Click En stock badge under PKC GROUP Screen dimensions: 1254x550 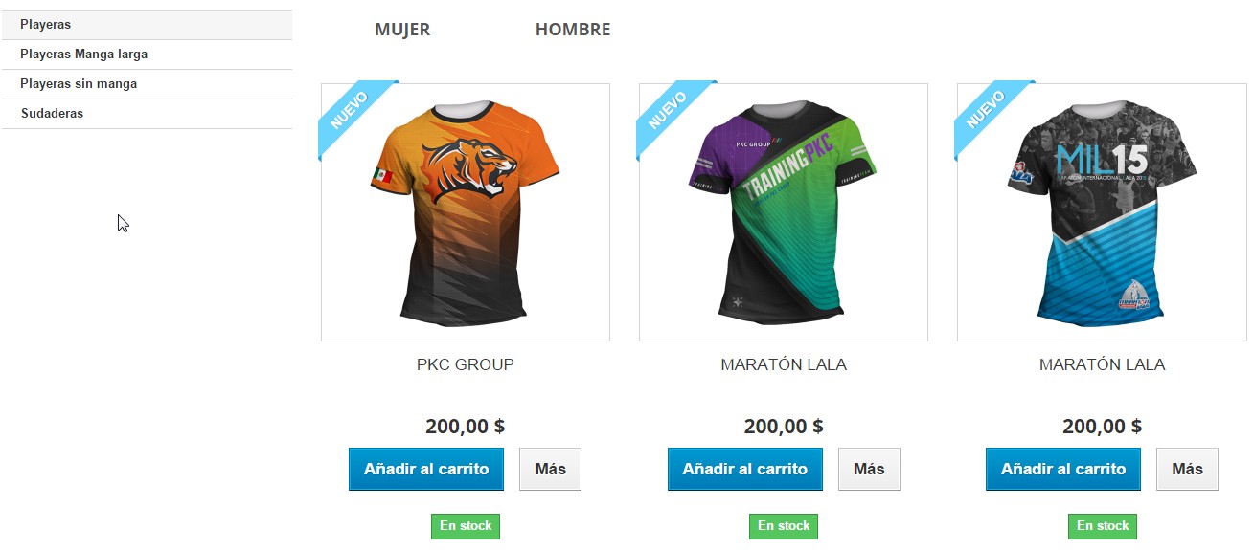pos(466,526)
